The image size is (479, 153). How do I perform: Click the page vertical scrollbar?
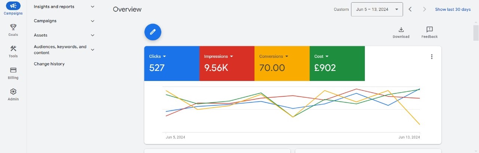pyautogui.click(x=476, y=34)
